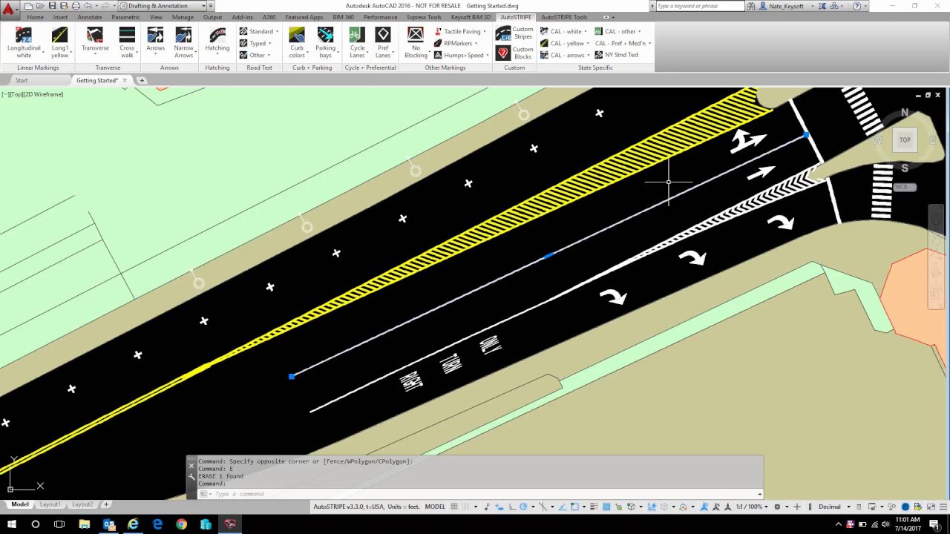Select the No Blocking marking tool

(x=416, y=42)
